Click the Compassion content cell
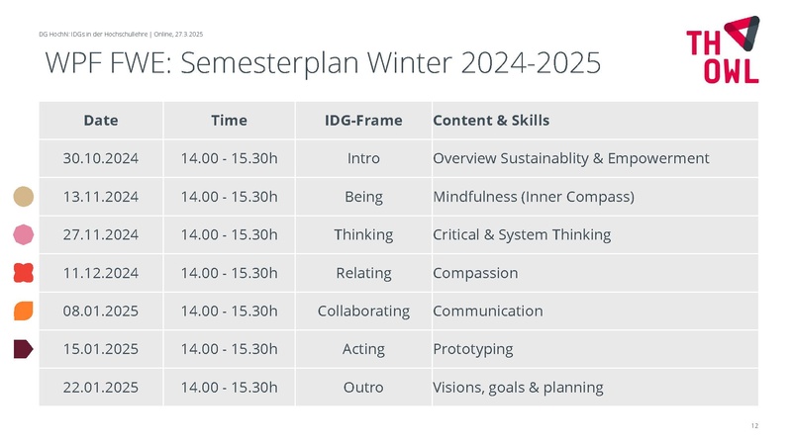 [475, 273]
